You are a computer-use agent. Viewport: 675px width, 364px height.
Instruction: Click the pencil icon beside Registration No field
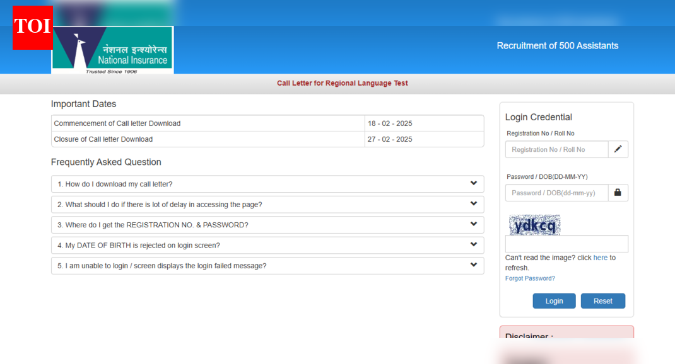click(x=618, y=149)
